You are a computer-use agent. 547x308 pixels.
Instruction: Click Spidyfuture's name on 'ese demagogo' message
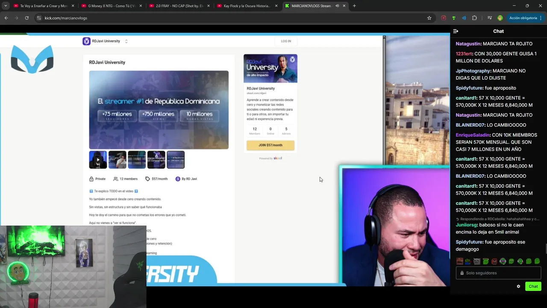[x=469, y=242]
